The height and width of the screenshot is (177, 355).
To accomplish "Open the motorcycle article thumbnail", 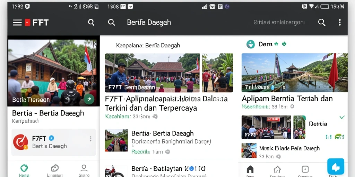I will (x=116, y=171).
